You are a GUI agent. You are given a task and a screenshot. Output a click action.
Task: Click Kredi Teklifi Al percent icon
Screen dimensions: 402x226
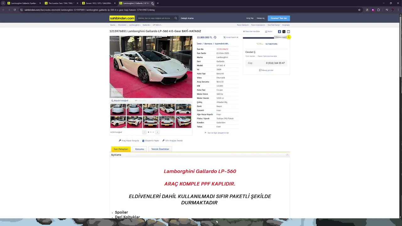click(x=225, y=37)
